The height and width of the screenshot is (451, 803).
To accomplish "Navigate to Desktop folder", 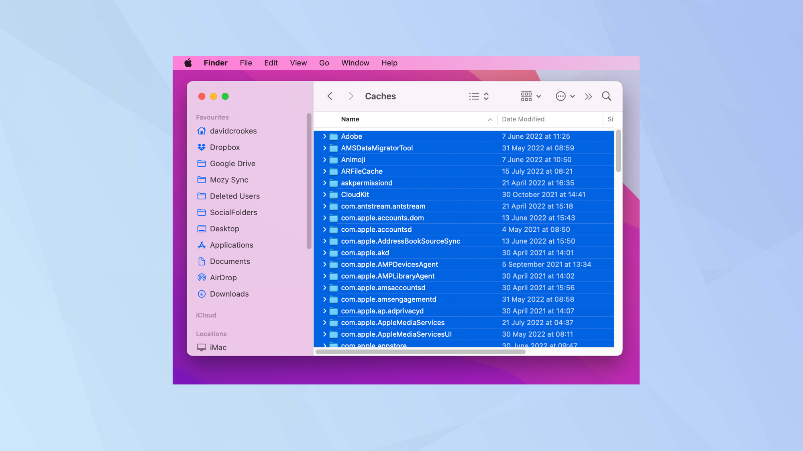I will coord(224,229).
